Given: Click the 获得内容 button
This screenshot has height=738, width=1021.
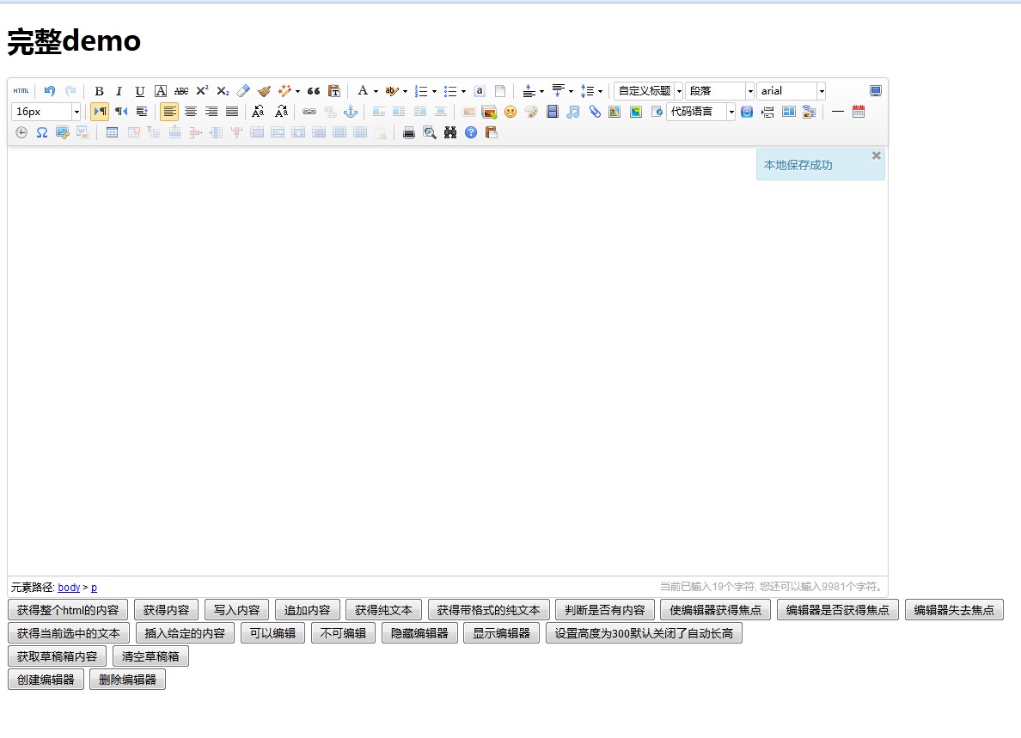Looking at the screenshot, I should [166, 609].
